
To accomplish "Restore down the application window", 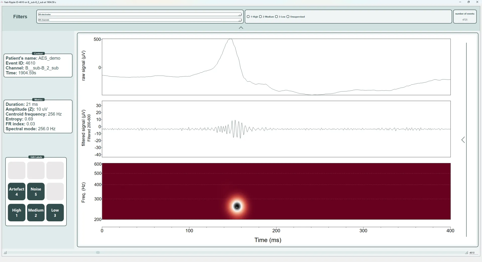I will click(468, 2).
